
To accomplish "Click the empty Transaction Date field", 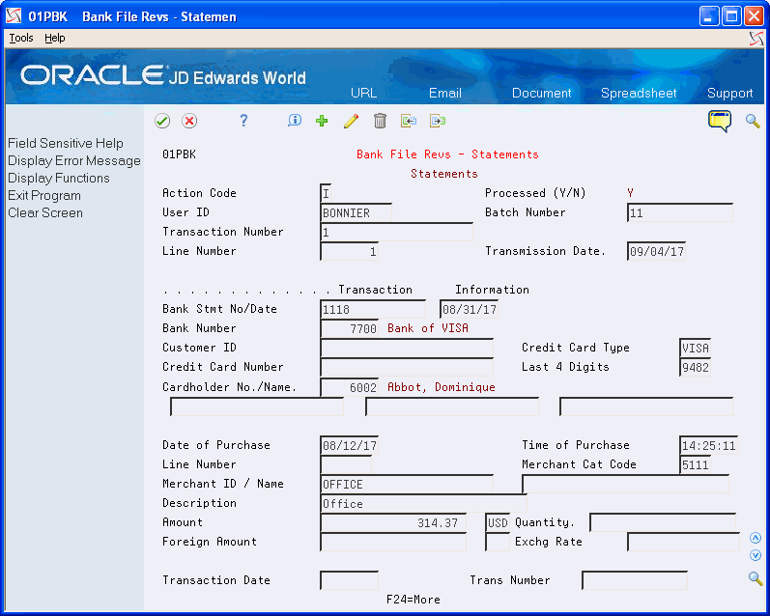I will pyautogui.click(x=349, y=580).
